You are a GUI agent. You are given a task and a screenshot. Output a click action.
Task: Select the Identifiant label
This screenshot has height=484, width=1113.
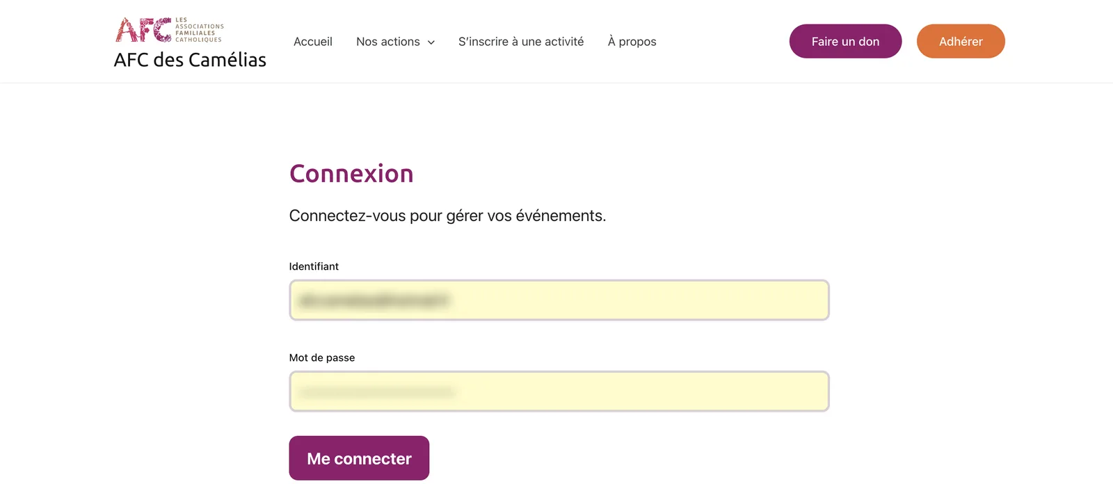[314, 266]
